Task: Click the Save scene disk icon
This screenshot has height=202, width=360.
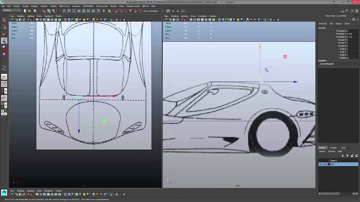Action: tap(35, 11)
